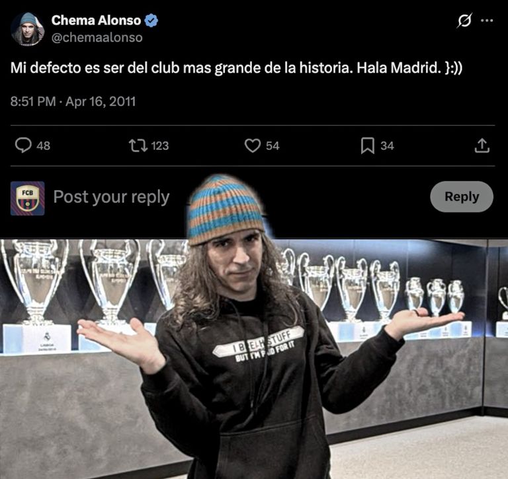Screen dimensions: 508x479
Task: Open Chema Alonso's profile avatar
Action: pos(28,30)
